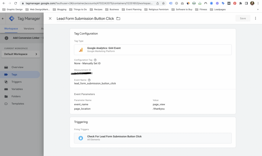Viewport: 262px width, 156px height.
Task: Open the Recipes bookmark folder
Action: (96, 9)
